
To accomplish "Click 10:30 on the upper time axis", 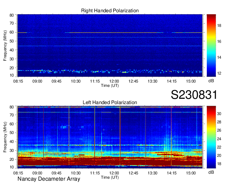I will [x=76, y=81].
